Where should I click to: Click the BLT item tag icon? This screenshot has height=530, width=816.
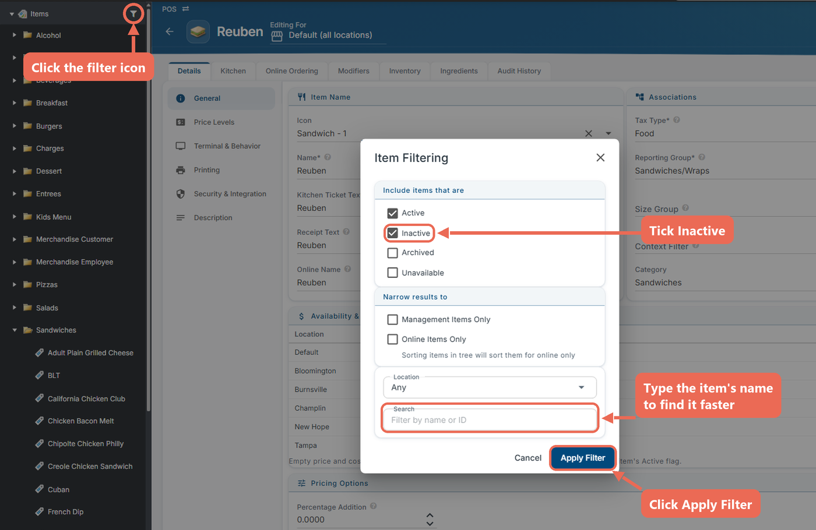point(40,375)
